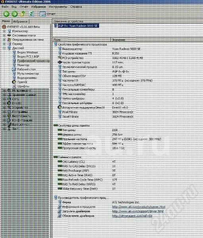This screenshot has height=238, width=203.
Task: Open the Отчёт report toolbar button
Action: 47,14
